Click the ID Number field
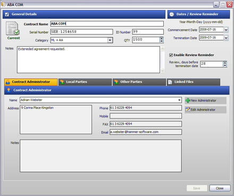This screenshot has width=234, height=196. pos(148,32)
